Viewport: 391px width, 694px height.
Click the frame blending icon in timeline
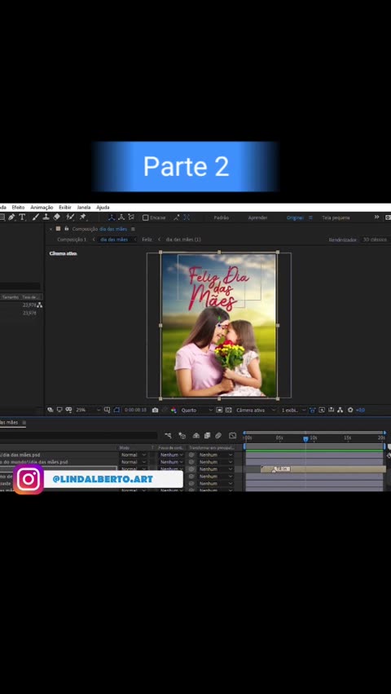207,436
